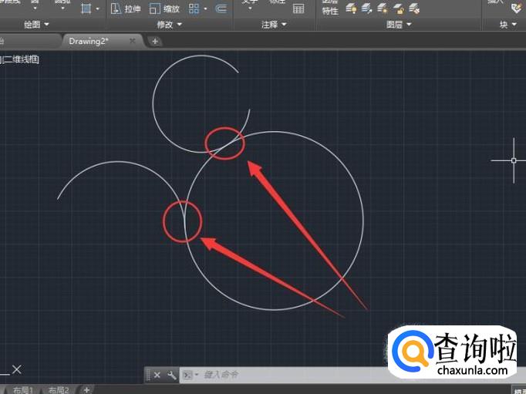This screenshot has height=394, width=526.
Task: Insert a table with the table icon
Action: pos(298,8)
